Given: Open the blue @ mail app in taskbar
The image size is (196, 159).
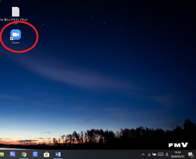Looking at the screenshot, I should [35, 154].
